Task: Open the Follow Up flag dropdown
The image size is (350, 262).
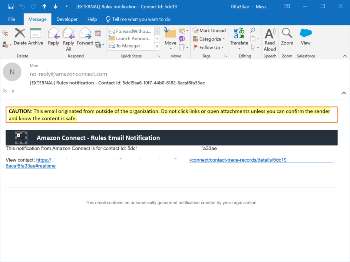Action: 208,47
